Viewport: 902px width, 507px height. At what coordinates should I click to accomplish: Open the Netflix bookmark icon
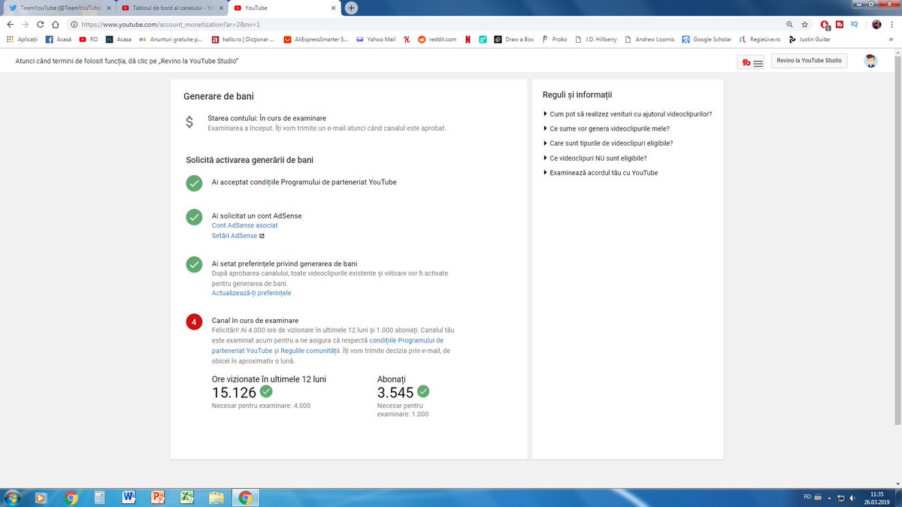tap(468, 39)
